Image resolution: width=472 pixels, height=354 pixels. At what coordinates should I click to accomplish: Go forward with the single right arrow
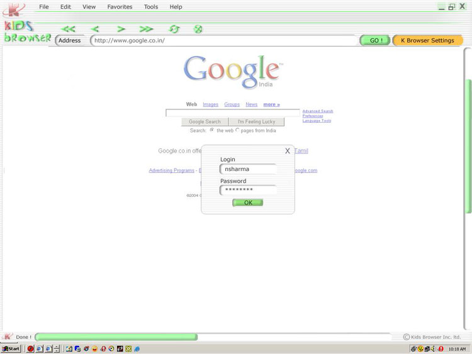coord(121,29)
